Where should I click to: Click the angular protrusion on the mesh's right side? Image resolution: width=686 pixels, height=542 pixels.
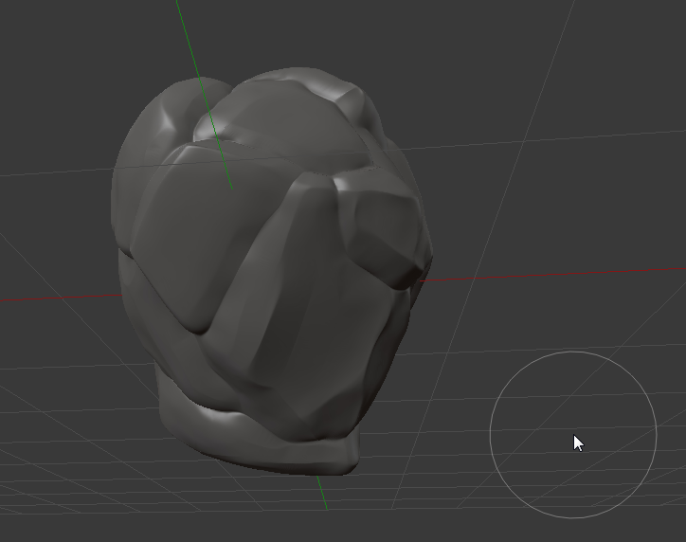(388, 227)
